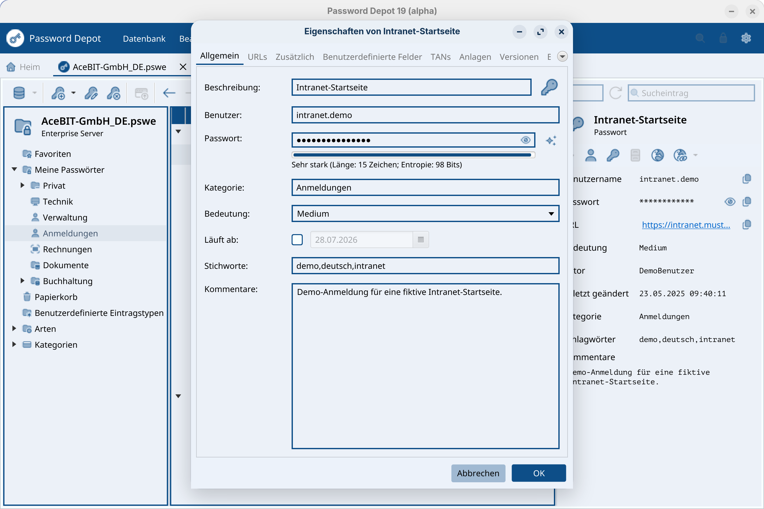Confirm the dialog with OK

[x=539, y=473]
